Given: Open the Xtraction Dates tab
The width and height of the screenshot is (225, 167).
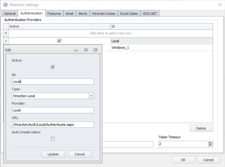Looking at the screenshot, I should (104, 13).
